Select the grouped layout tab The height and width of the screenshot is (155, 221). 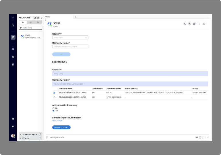tap(38, 22)
